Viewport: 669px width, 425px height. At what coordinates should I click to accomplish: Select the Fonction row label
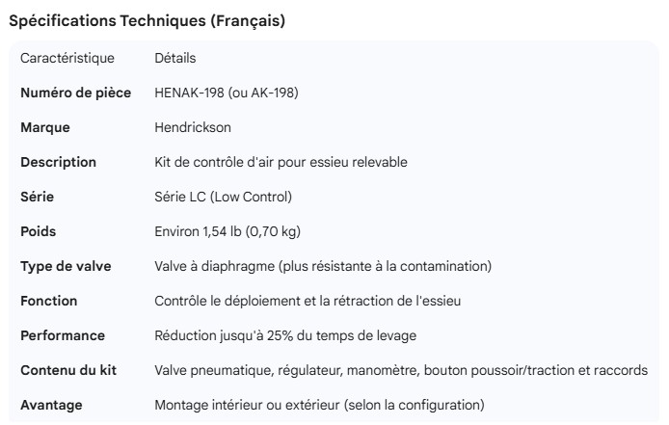tap(48, 302)
